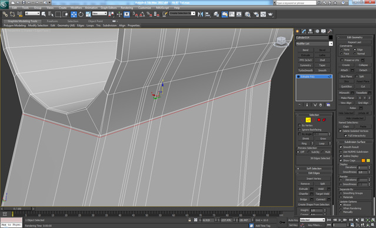
Task: Click Play Animation button
Action: pyautogui.click(x=340, y=220)
